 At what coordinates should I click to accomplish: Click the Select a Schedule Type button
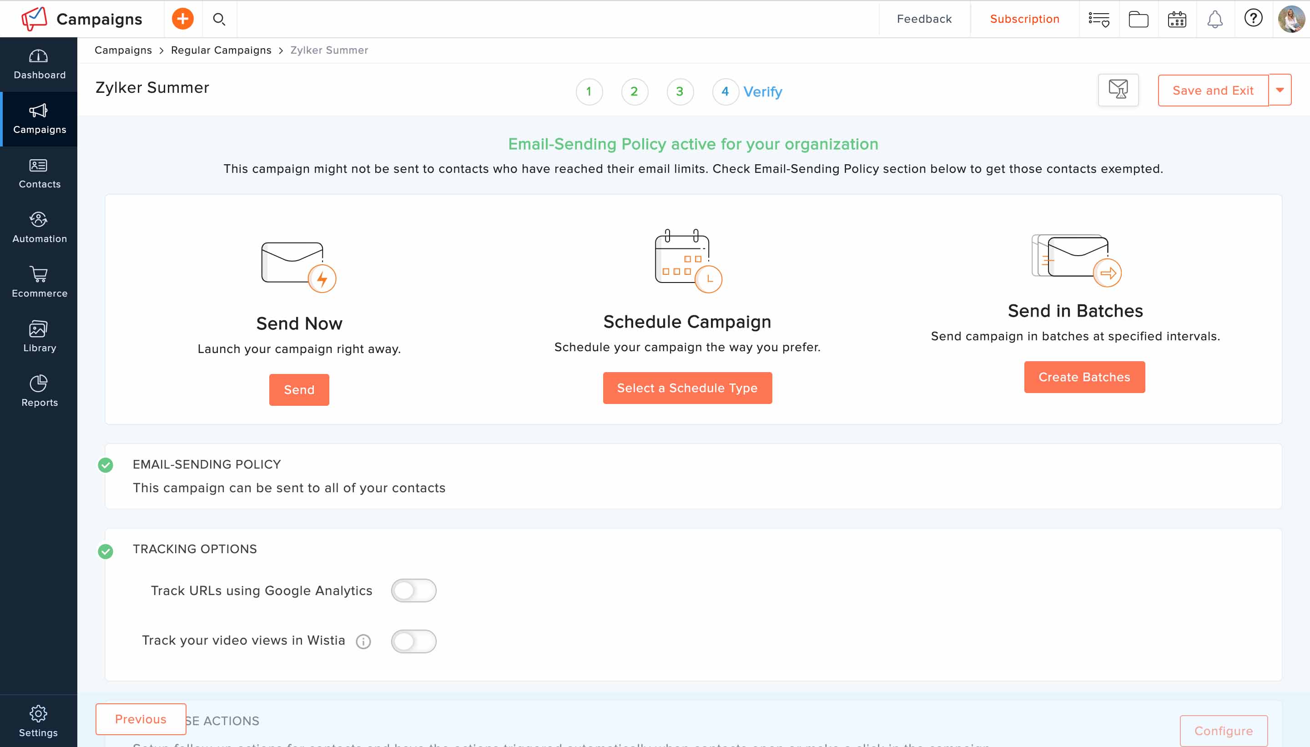[x=687, y=388]
